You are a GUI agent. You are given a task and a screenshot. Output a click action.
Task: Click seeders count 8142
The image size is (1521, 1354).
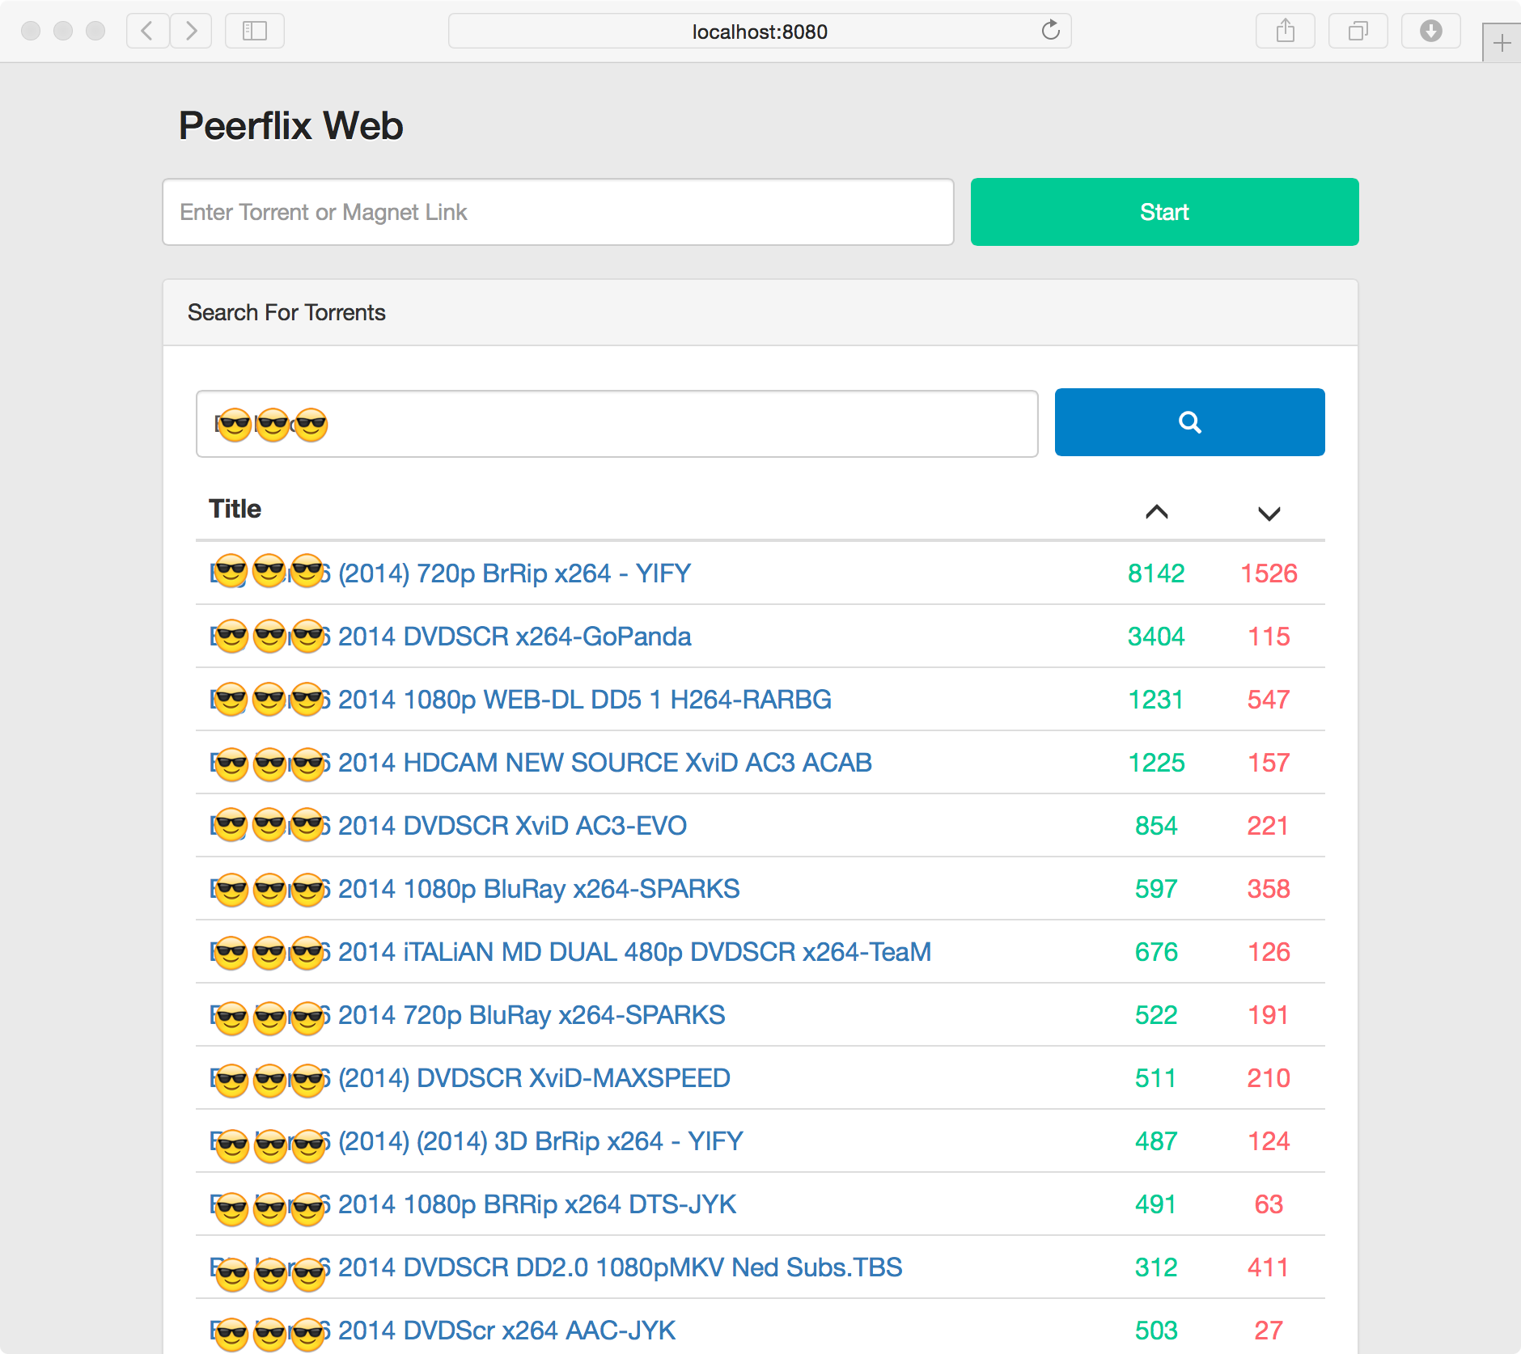click(x=1156, y=573)
